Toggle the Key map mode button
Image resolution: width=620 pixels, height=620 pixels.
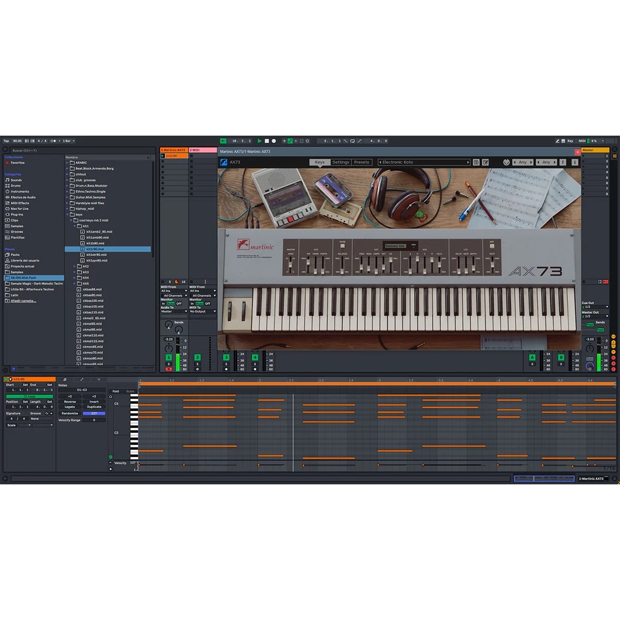(570, 140)
